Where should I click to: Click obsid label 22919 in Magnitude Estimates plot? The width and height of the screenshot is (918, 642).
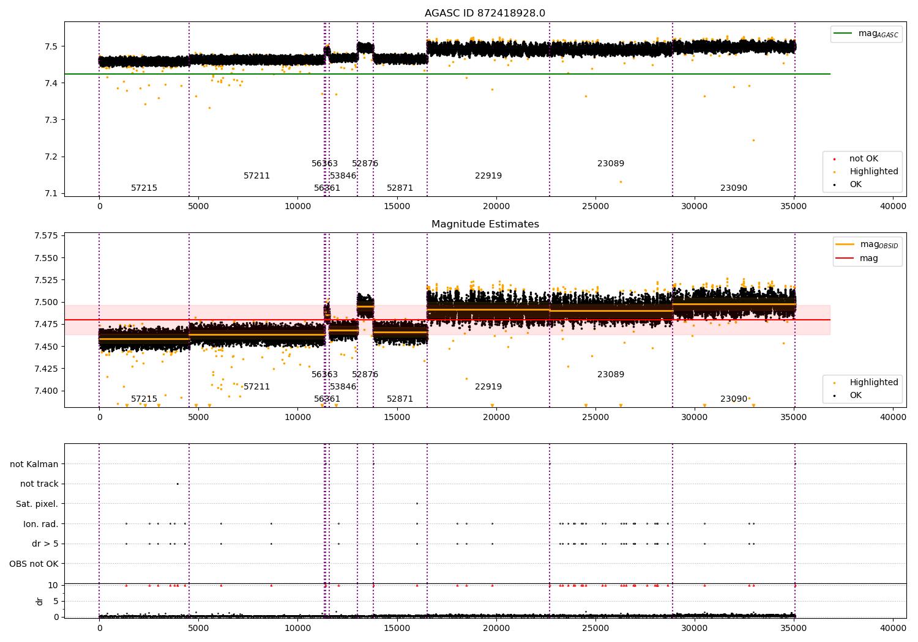(488, 387)
